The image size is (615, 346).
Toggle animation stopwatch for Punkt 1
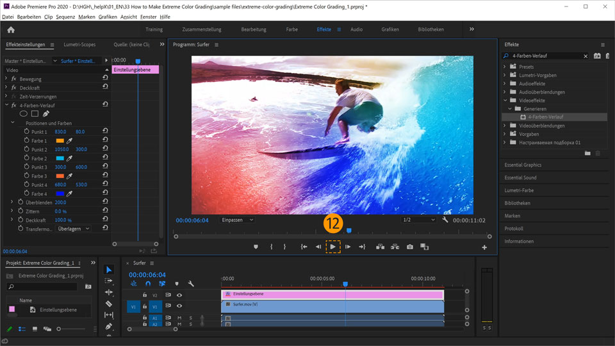pyautogui.click(x=27, y=131)
